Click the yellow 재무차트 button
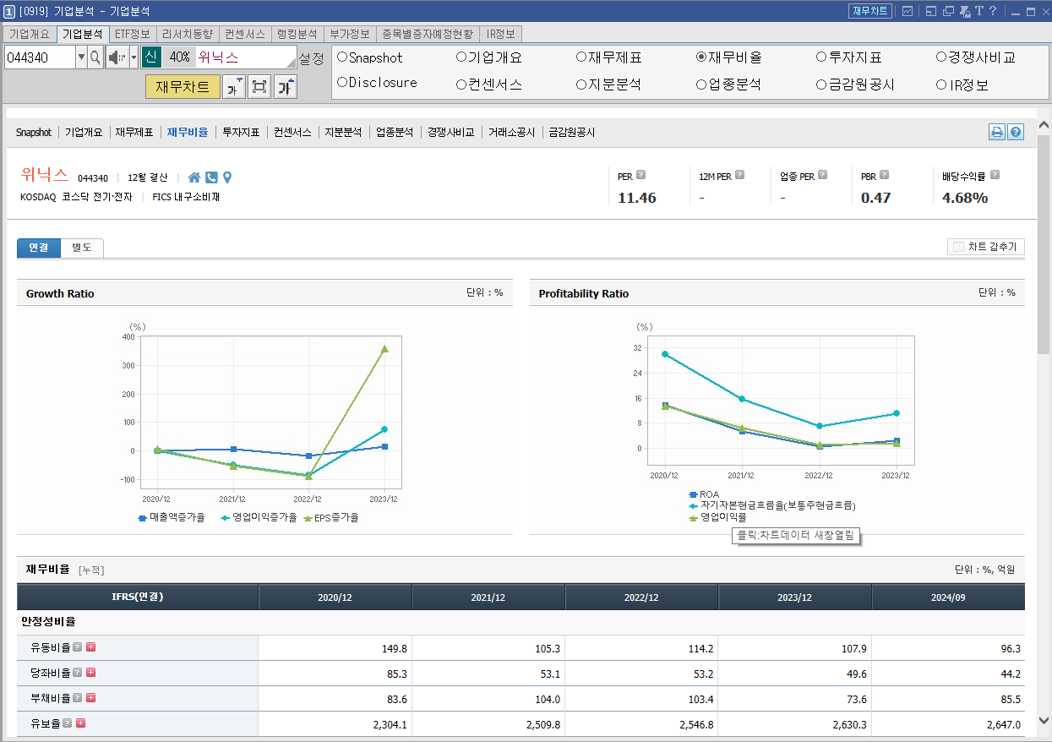The height and width of the screenshot is (742, 1052). click(x=183, y=86)
